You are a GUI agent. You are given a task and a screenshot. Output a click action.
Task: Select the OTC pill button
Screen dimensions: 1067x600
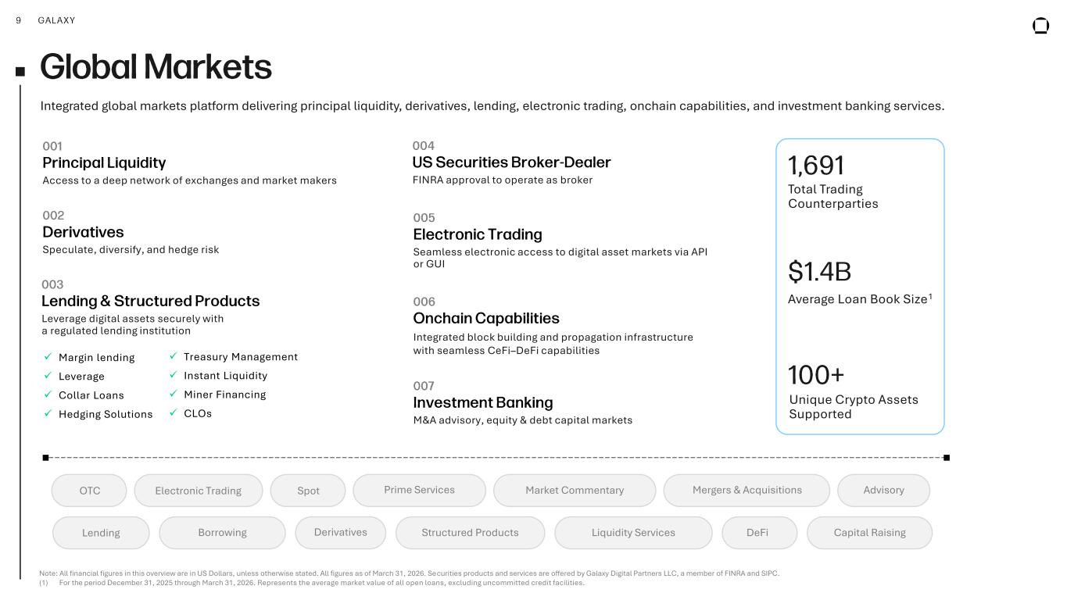click(89, 491)
